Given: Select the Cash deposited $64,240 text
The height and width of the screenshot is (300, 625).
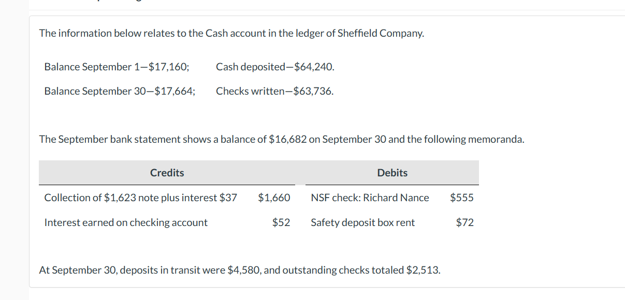Looking at the screenshot, I should pos(275,67).
